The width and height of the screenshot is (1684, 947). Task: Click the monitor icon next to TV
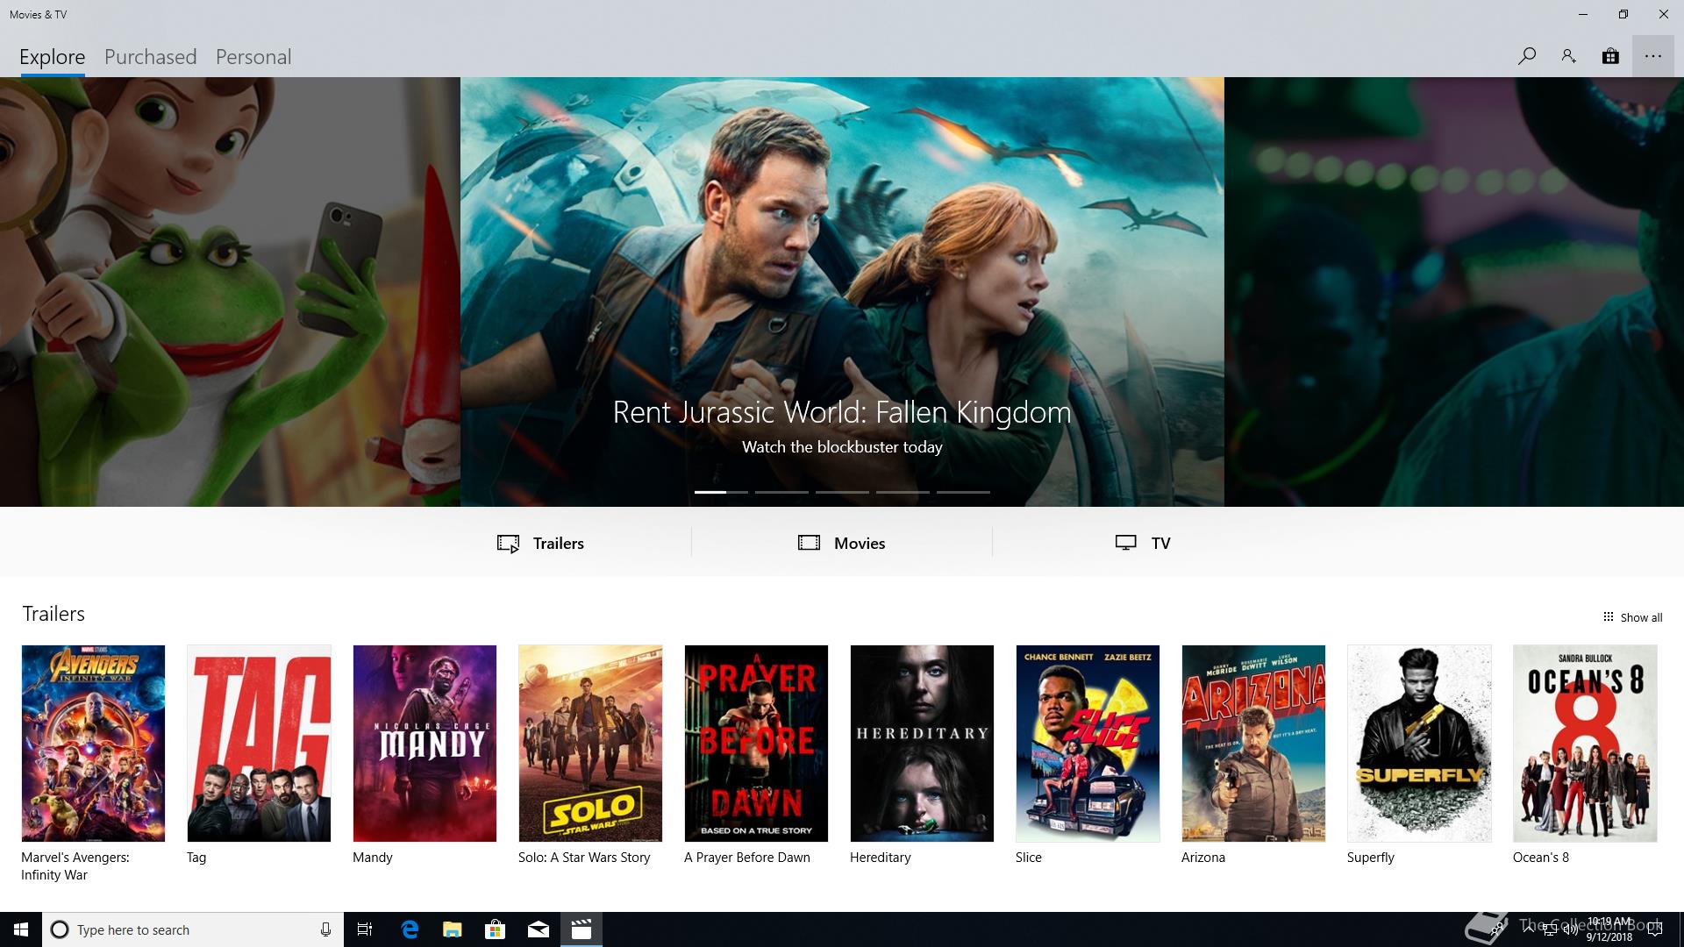click(1125, 543)
